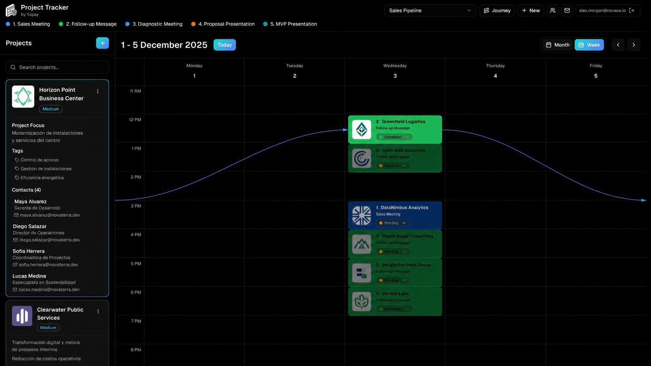Open Vertica Labs Interested status dropdown
The width and height of the screenshot is (651, 366).
click(x=394, y=309)
